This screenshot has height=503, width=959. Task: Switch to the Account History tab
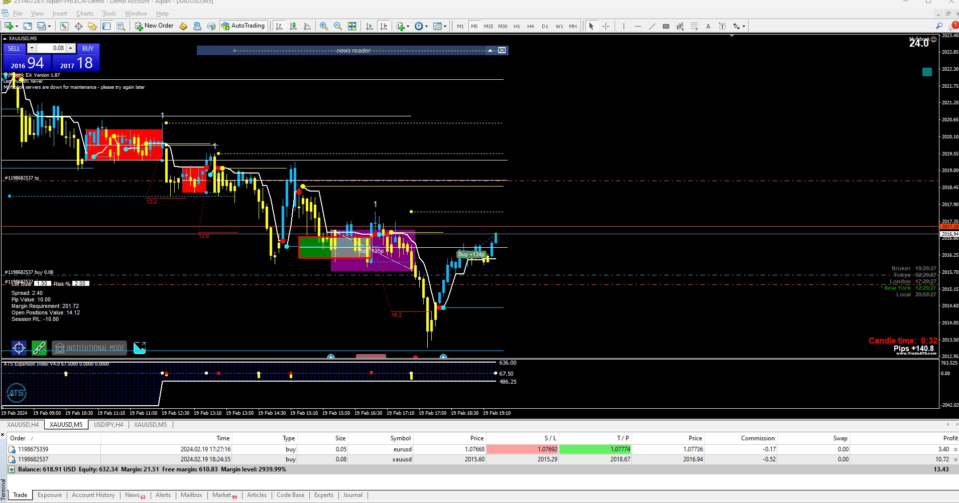(93, 495)
